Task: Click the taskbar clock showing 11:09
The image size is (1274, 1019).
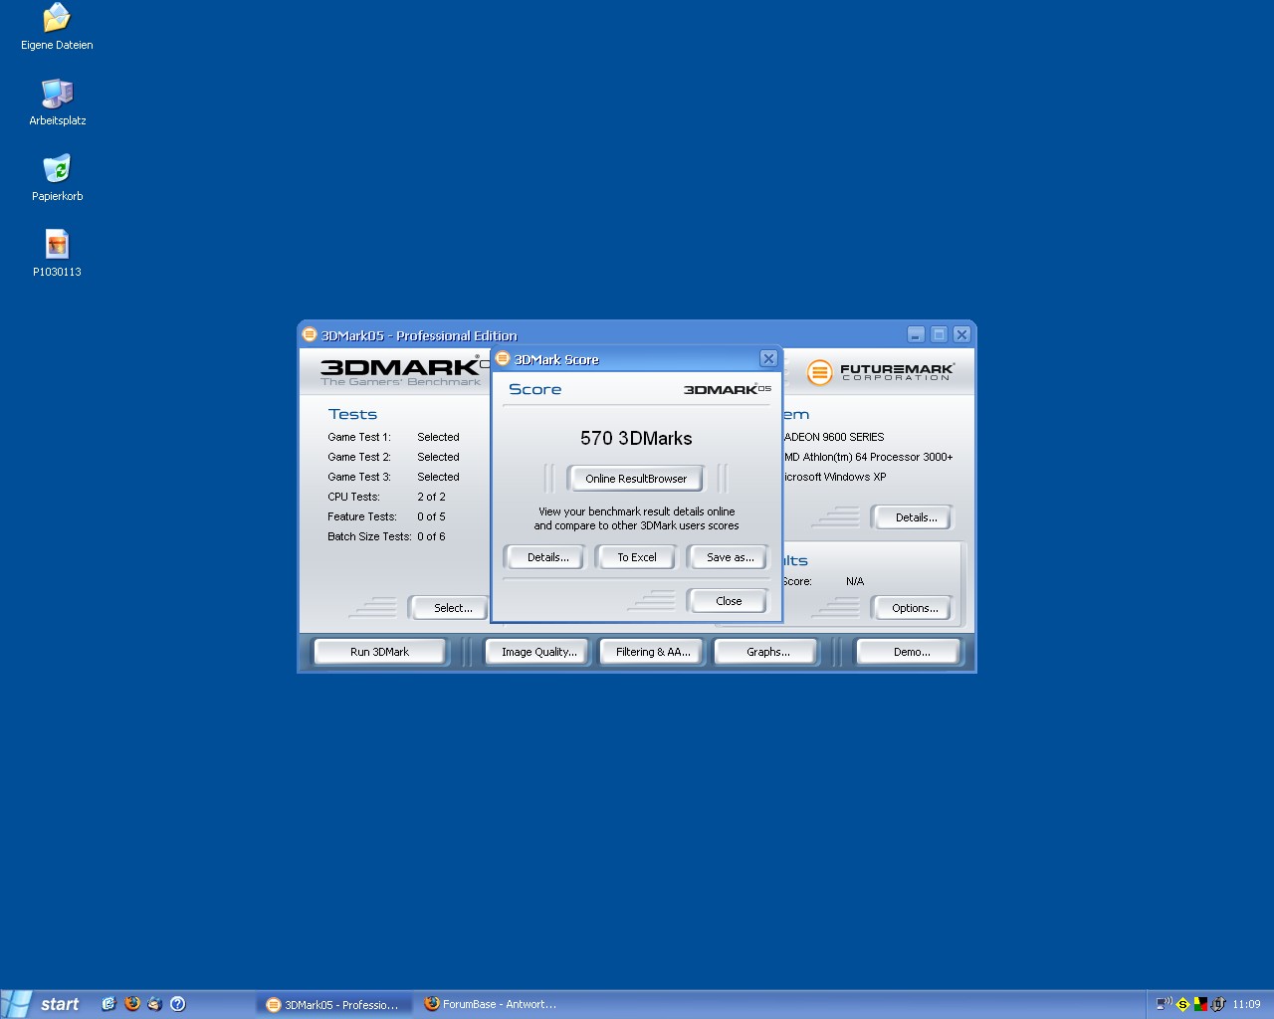Action: [x=1246, y=1004]
